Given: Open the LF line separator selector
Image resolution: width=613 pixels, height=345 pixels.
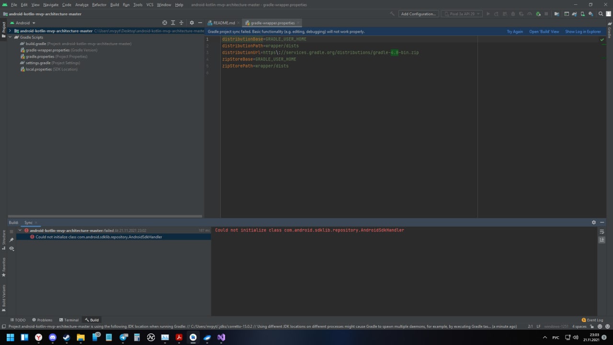Looking at the screenshot, I should pos(539,326).
